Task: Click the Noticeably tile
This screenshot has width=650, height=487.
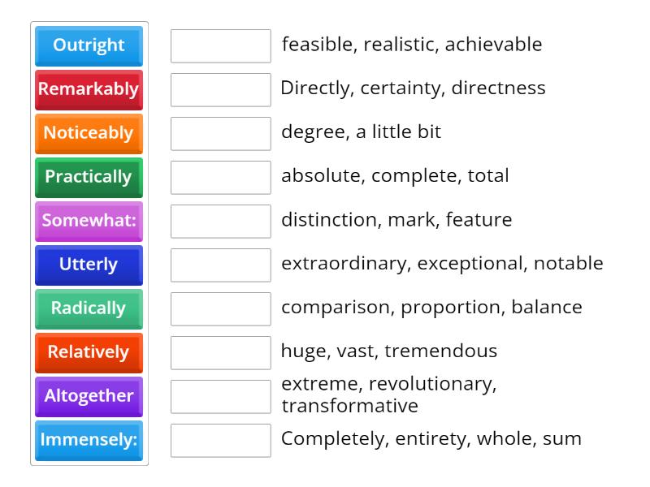Action: (x=88, y=134)
